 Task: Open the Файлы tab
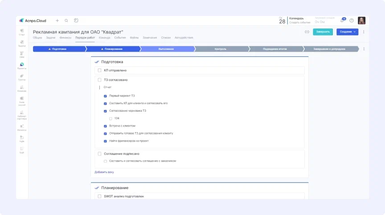(134, 38)
